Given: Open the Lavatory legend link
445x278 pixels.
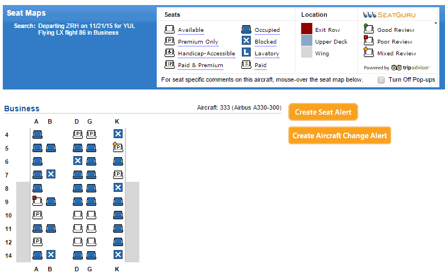Looking at the screenshot, I should 266,54.
